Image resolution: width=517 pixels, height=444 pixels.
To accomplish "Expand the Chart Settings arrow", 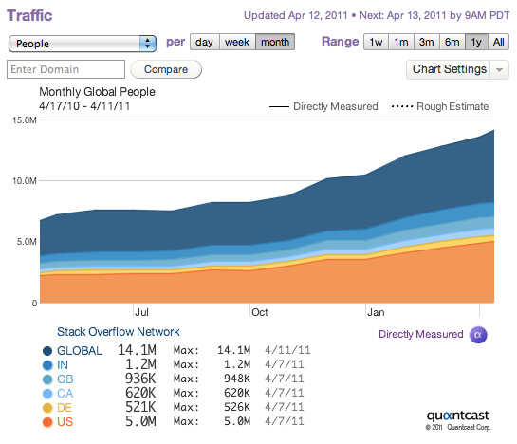I will pos(500,69).
